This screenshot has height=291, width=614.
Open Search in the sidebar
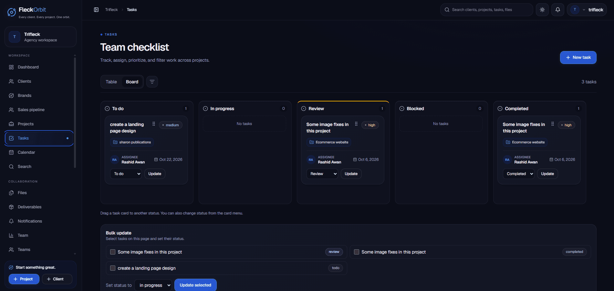[39, 167]
